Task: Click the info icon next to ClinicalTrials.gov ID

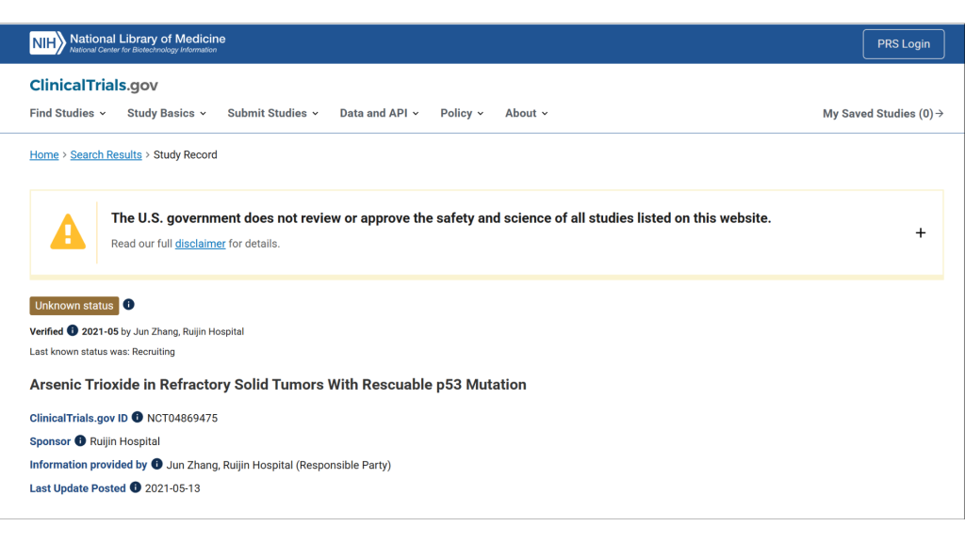Action: [138, 418]
